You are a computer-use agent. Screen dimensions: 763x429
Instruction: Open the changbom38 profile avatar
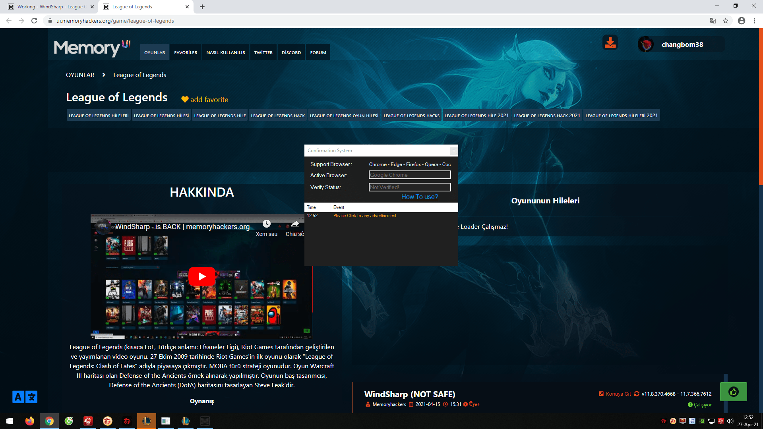point(646,44)
